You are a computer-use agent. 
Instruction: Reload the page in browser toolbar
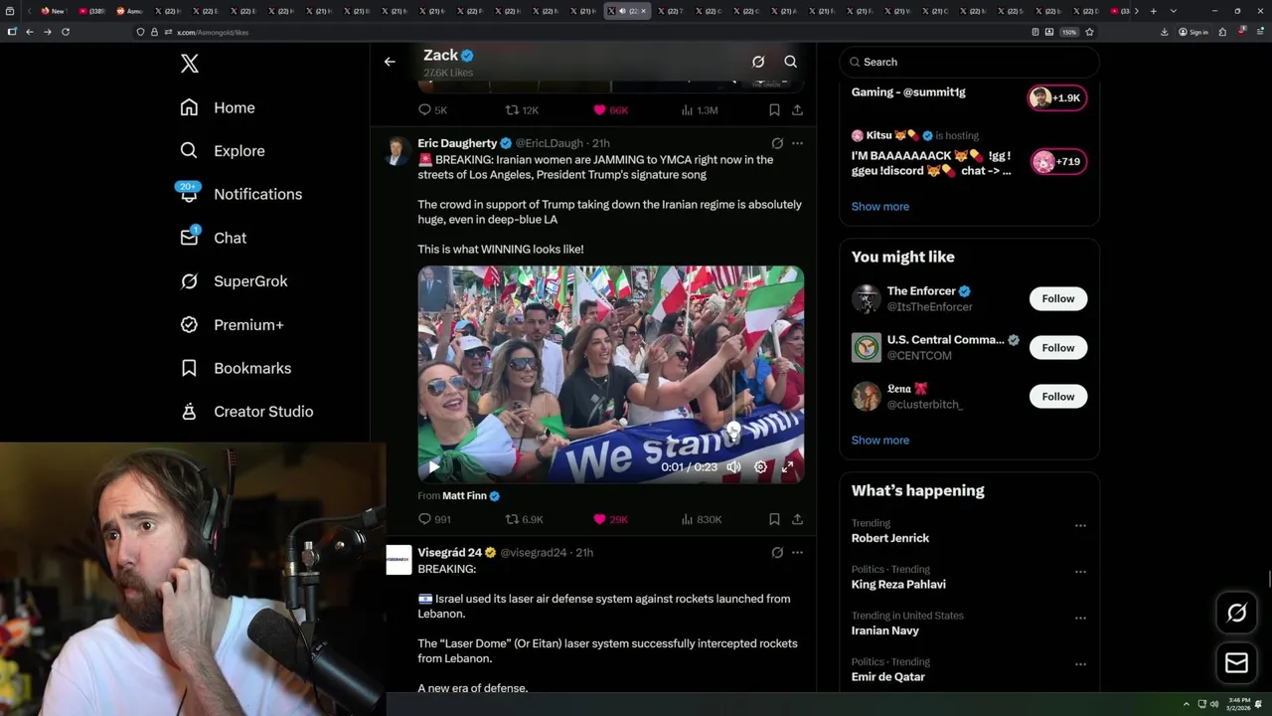pos(66,32)
